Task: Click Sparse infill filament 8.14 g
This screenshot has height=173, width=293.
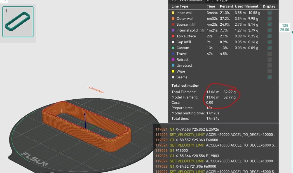Action: pyautogui.click(x=253, y=24)
